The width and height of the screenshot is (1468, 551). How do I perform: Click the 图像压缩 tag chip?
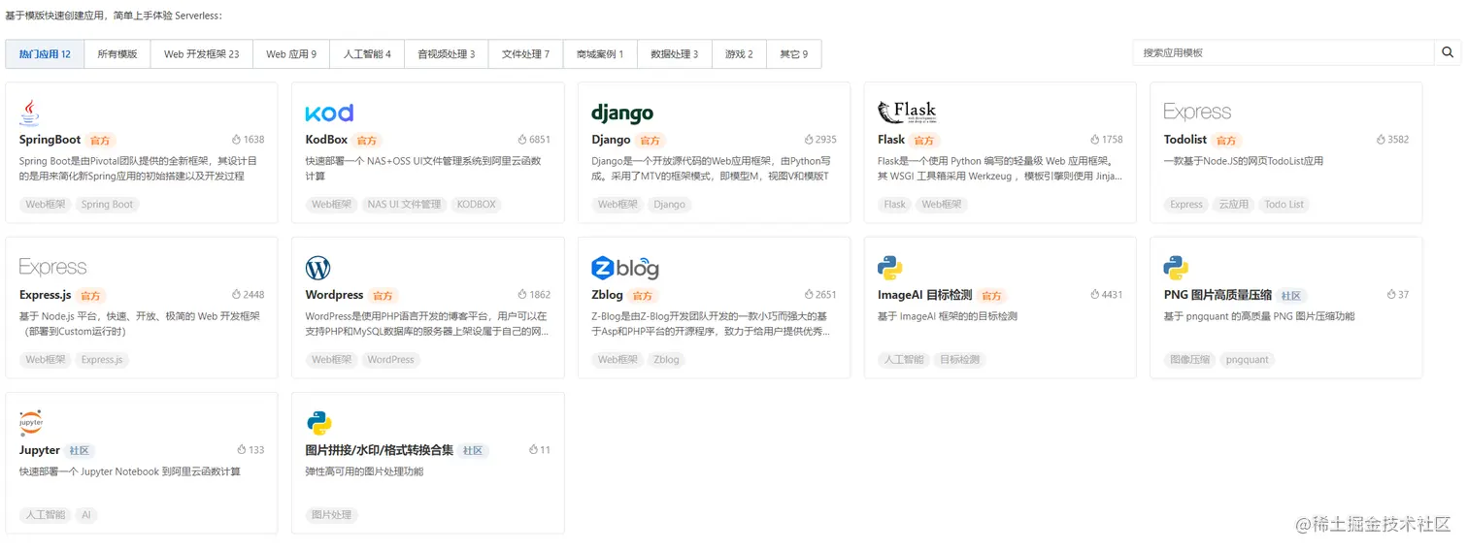coord(1188,360)
